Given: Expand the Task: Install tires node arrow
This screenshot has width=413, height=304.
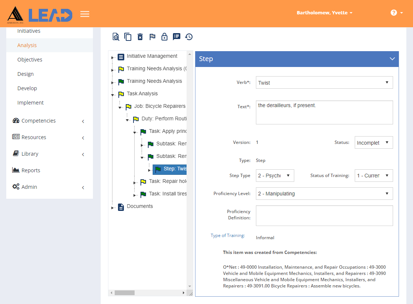Looking at the screenshot, I should click(134, 195).
